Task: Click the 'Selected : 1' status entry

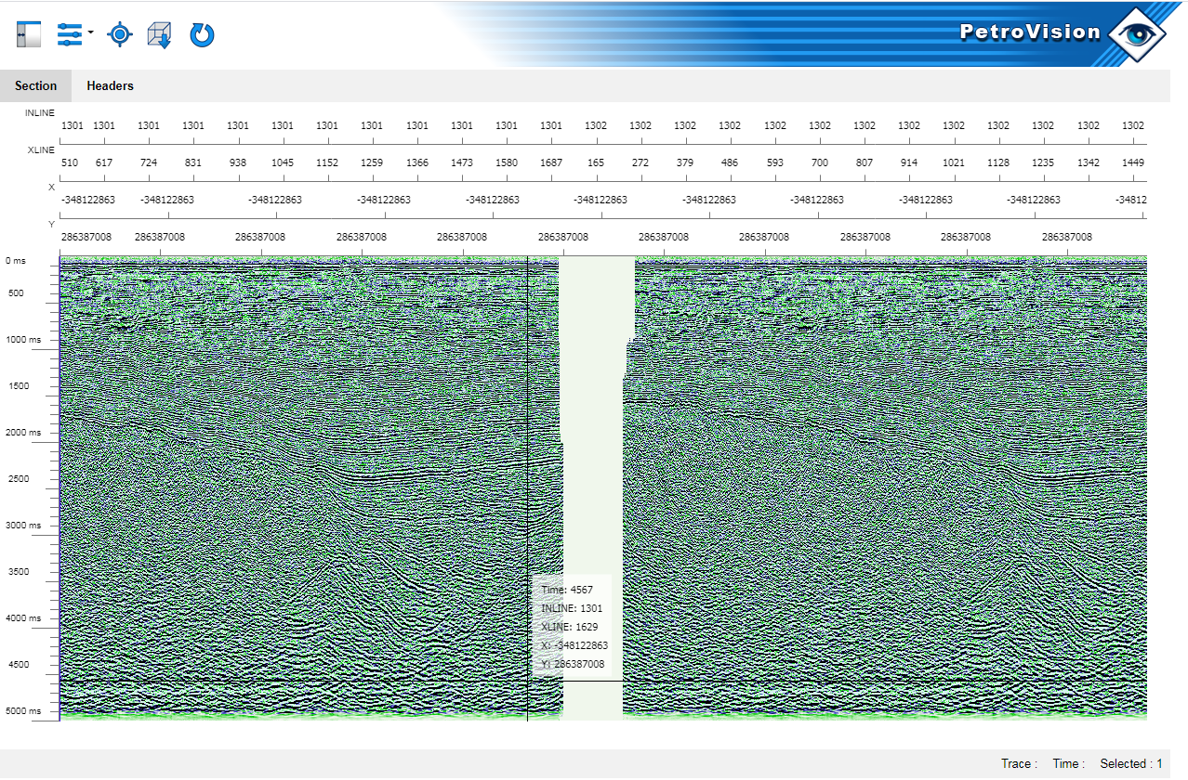Action: pos(1130,764)
